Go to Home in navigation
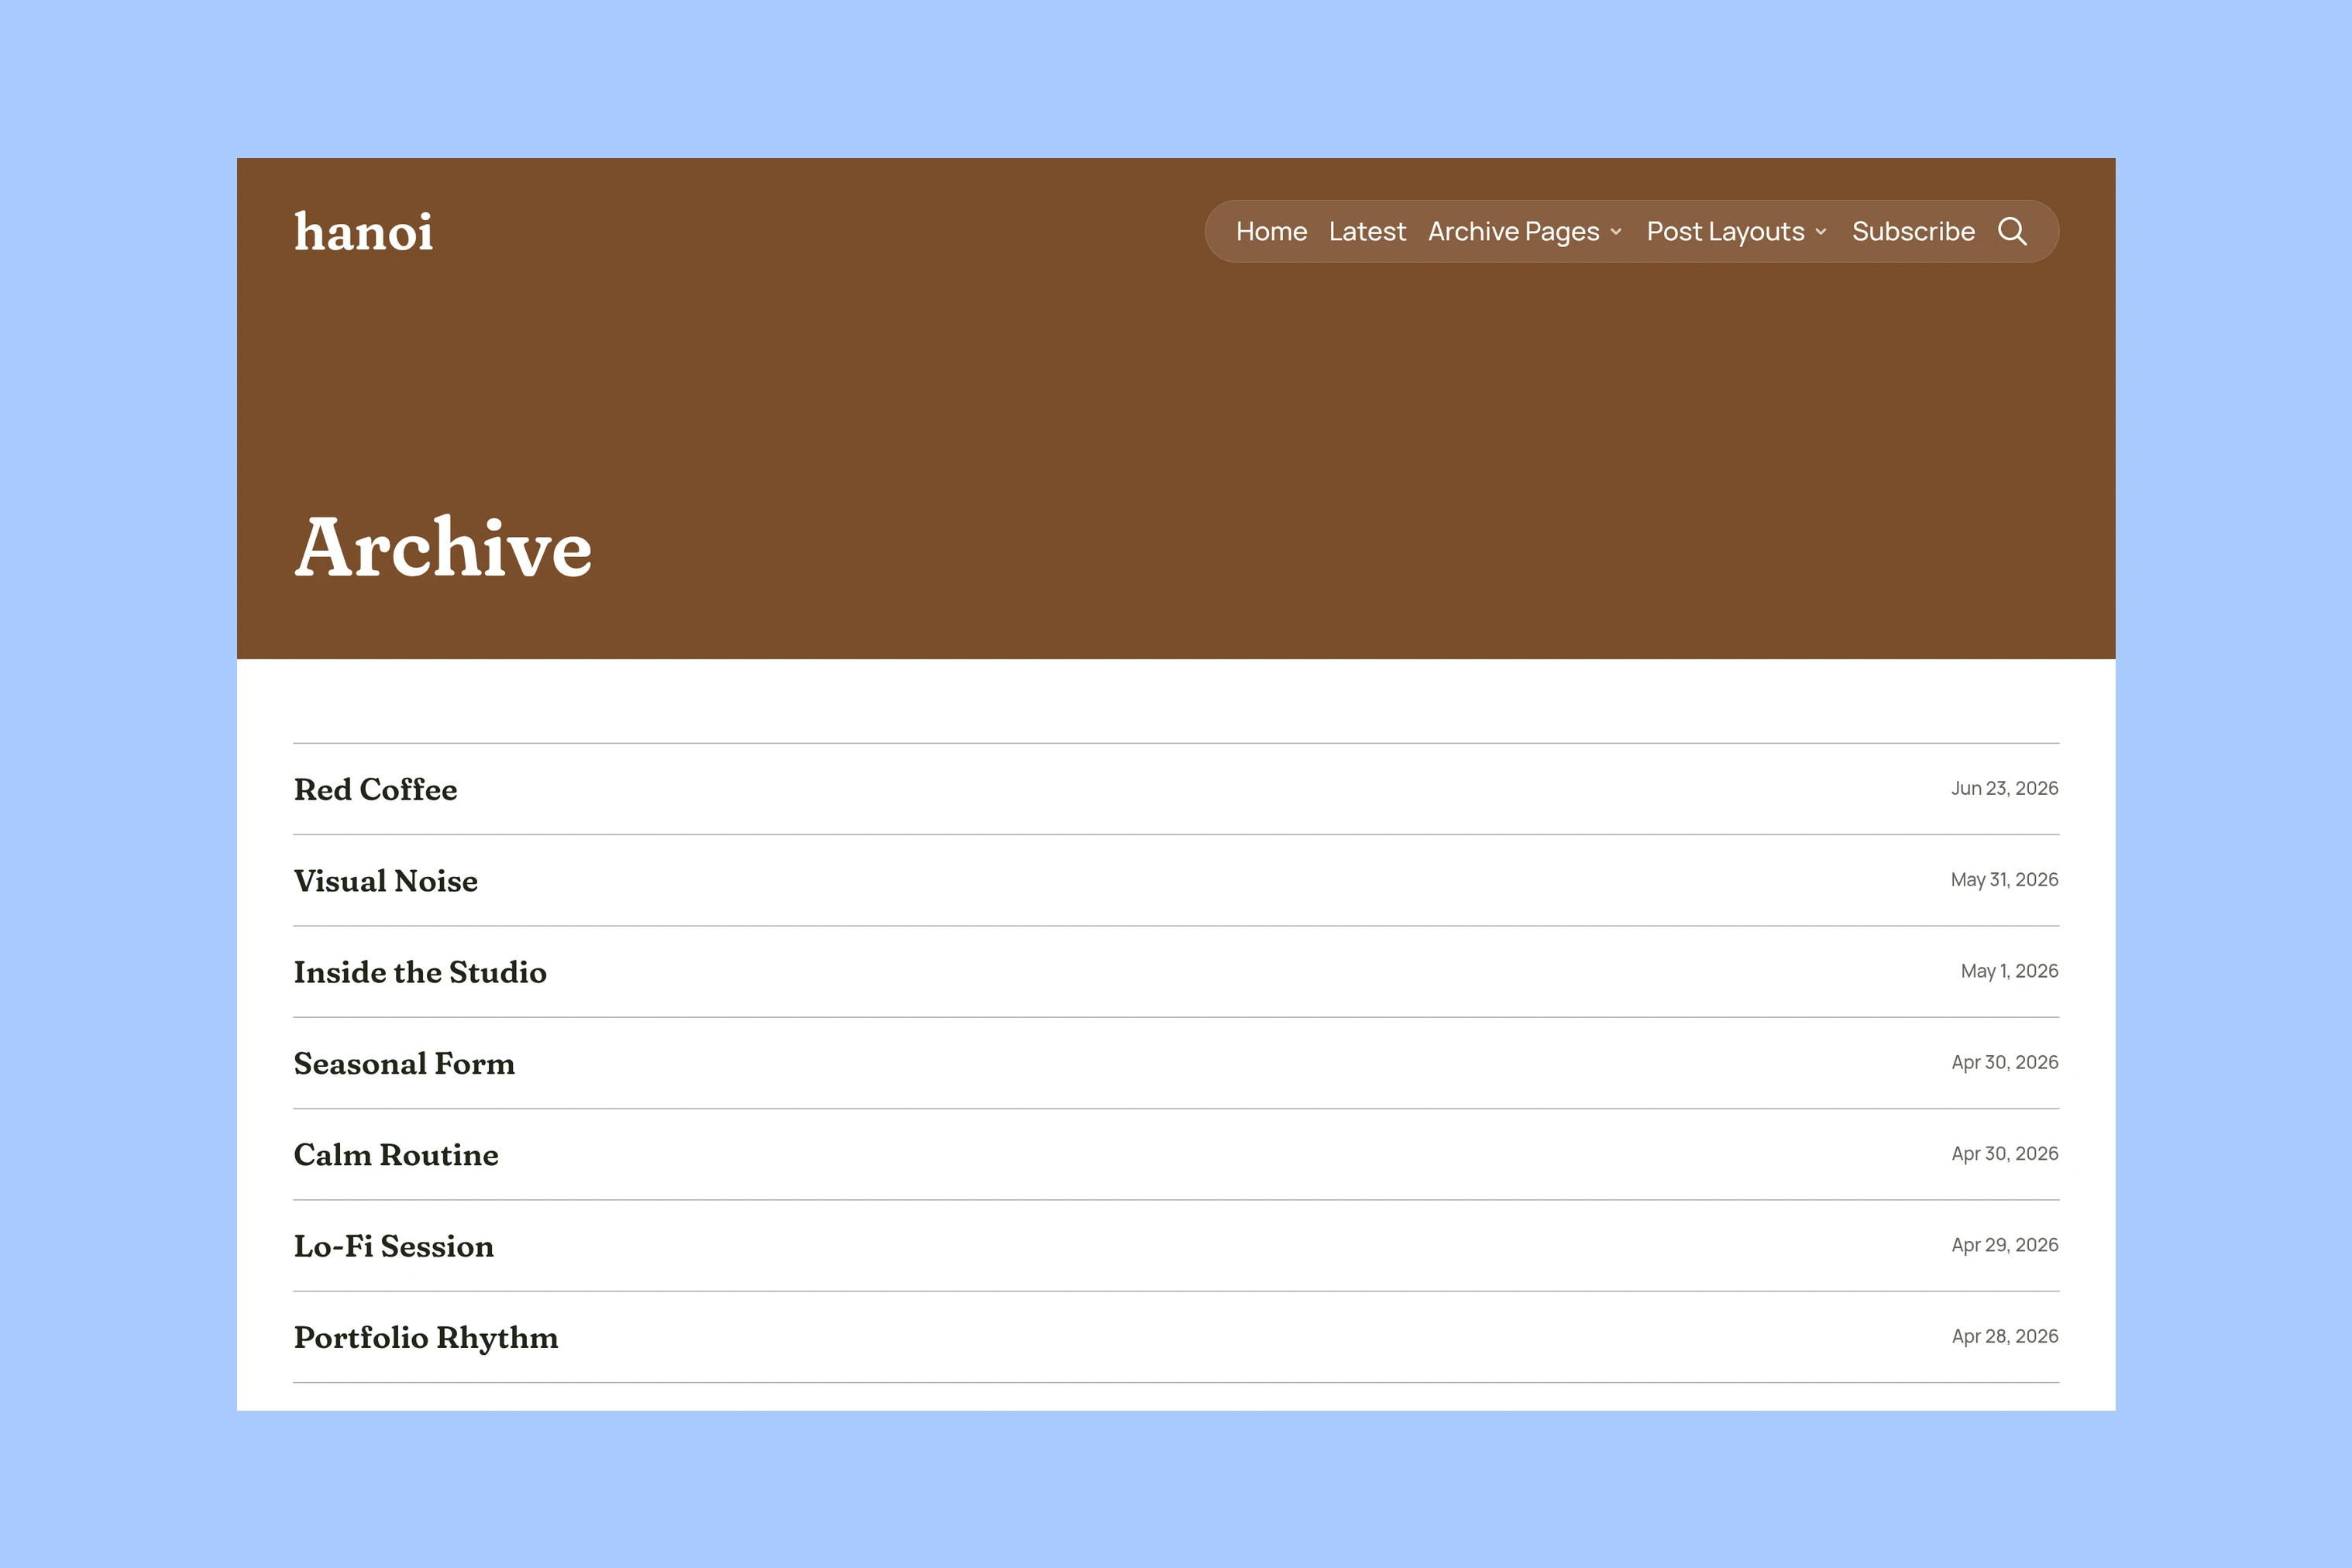 [1271, 231]
